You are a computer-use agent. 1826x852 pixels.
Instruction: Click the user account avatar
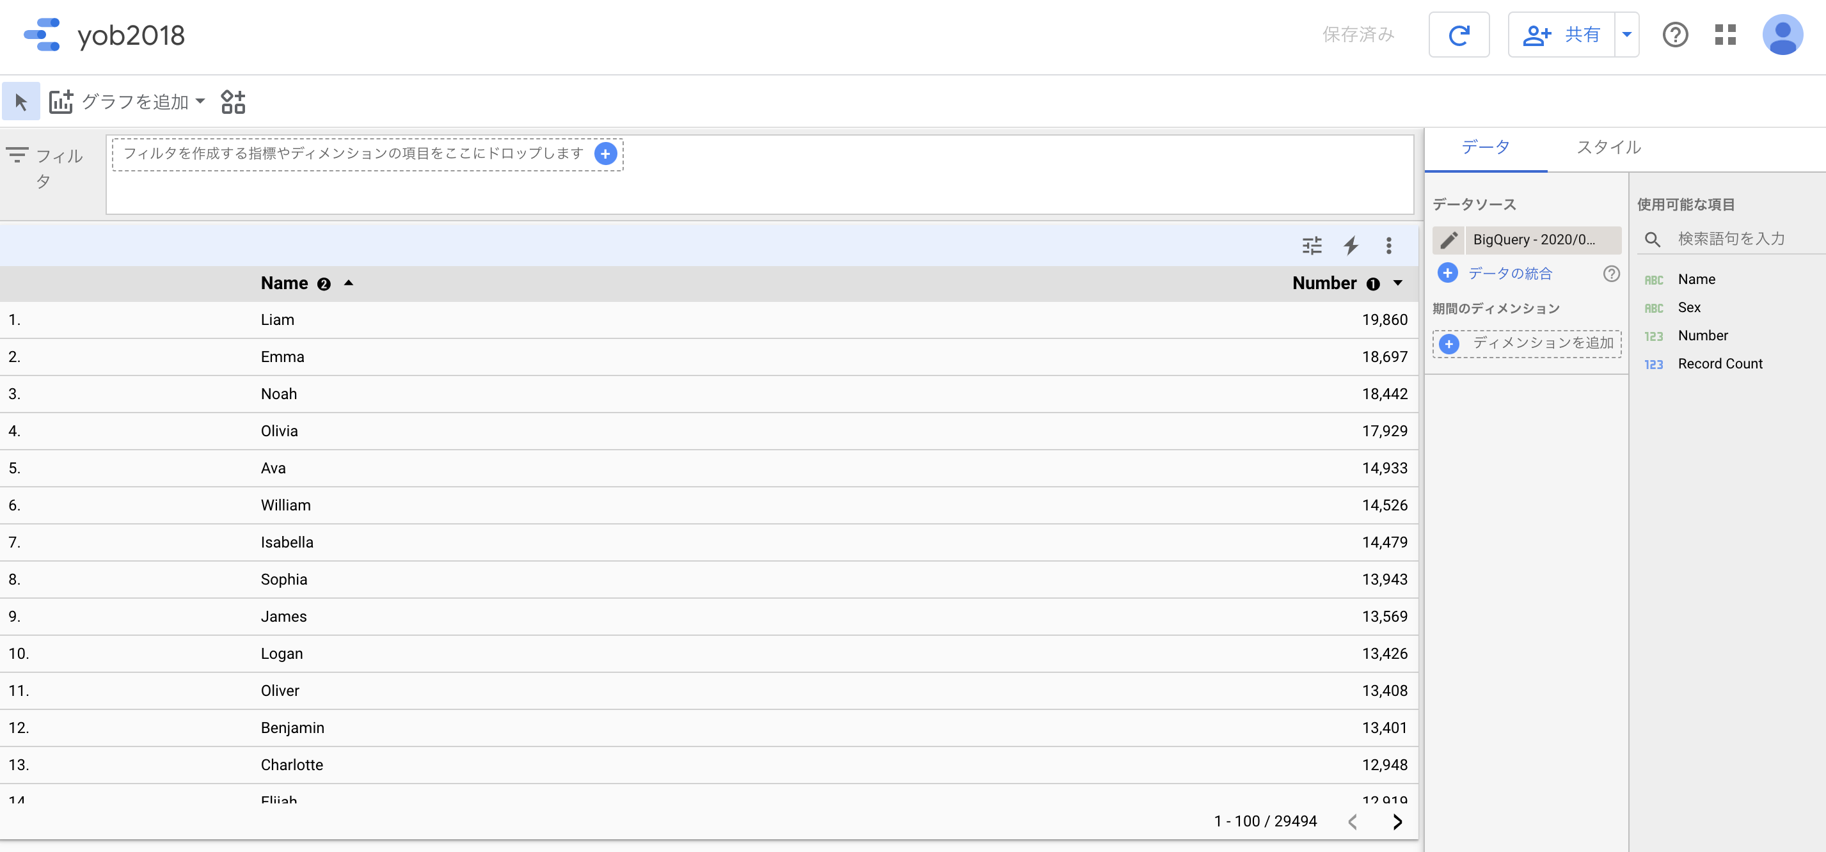coord(1782,35)
